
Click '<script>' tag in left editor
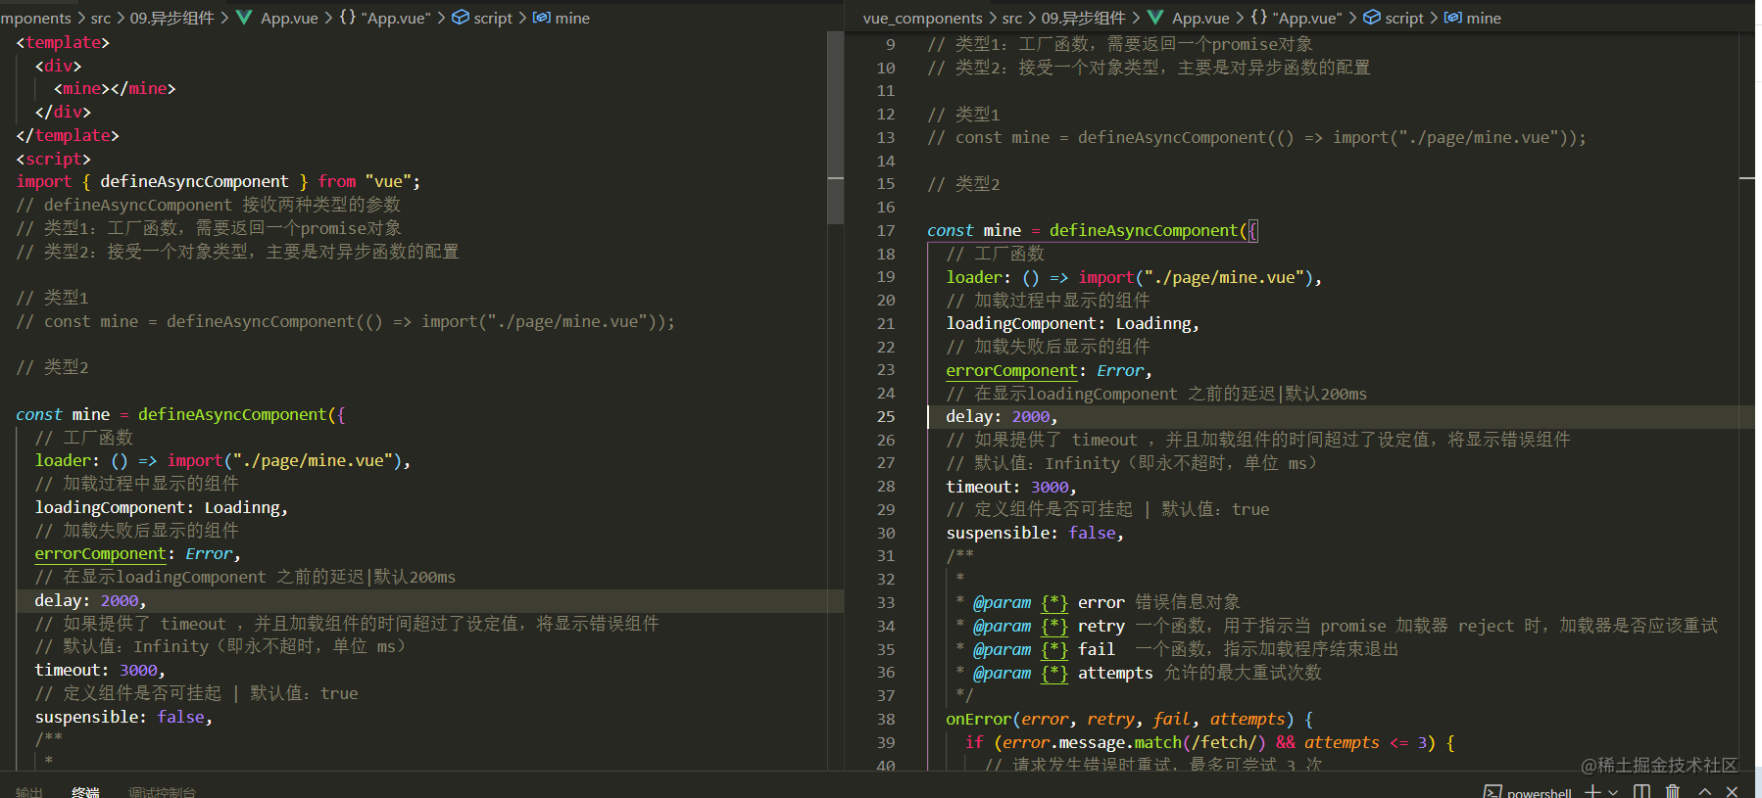coord(53,159)
